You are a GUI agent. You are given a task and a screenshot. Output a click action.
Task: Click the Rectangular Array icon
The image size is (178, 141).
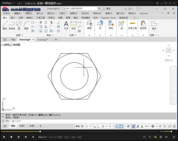(x=51, y=31)
